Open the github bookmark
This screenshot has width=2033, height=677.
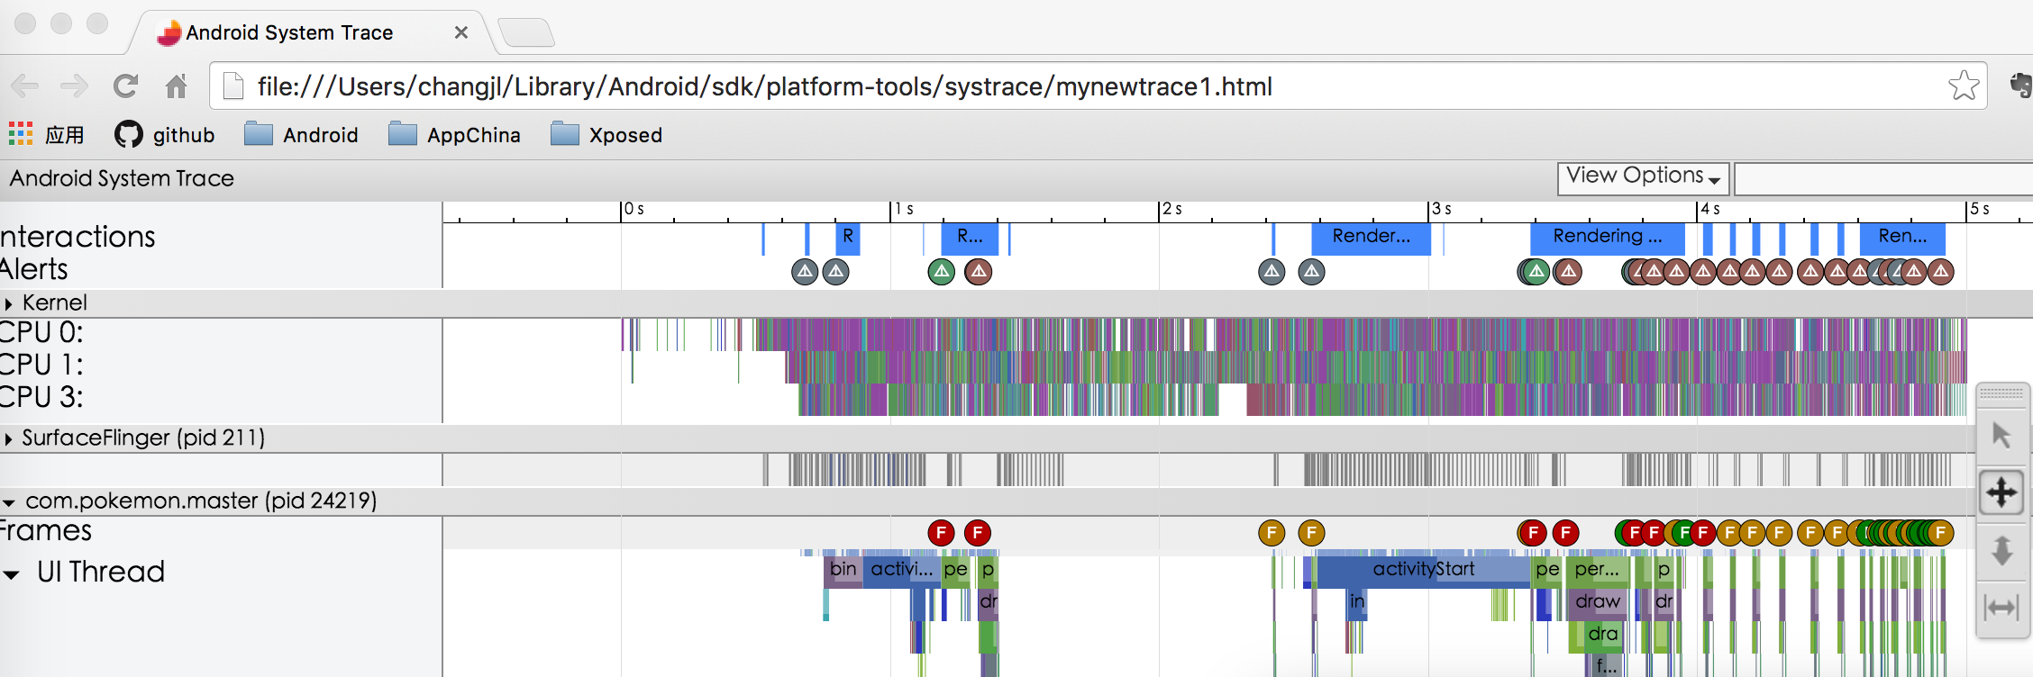165,135
